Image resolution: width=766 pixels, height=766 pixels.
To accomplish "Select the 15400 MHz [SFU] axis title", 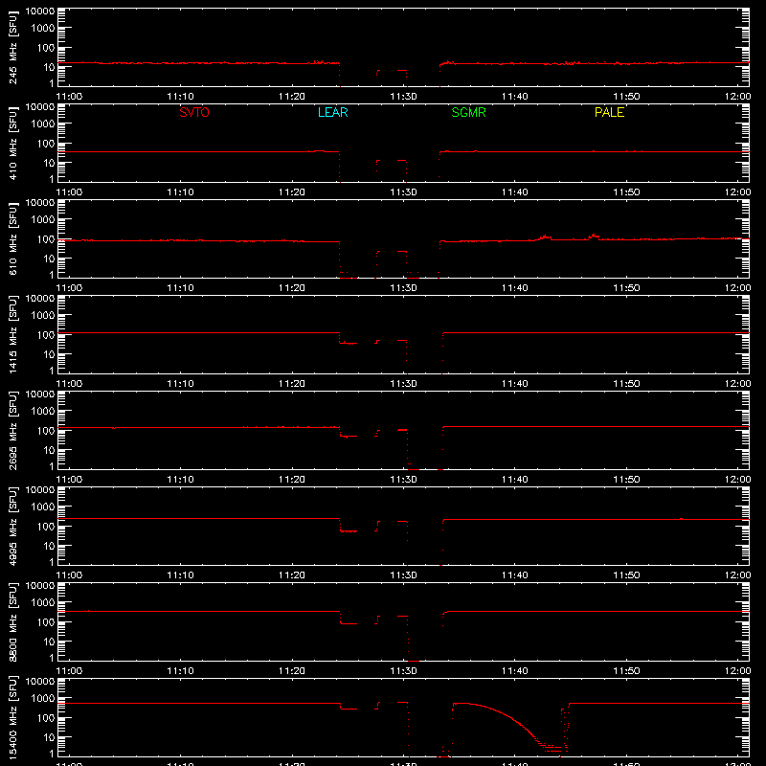I will 13,717.
